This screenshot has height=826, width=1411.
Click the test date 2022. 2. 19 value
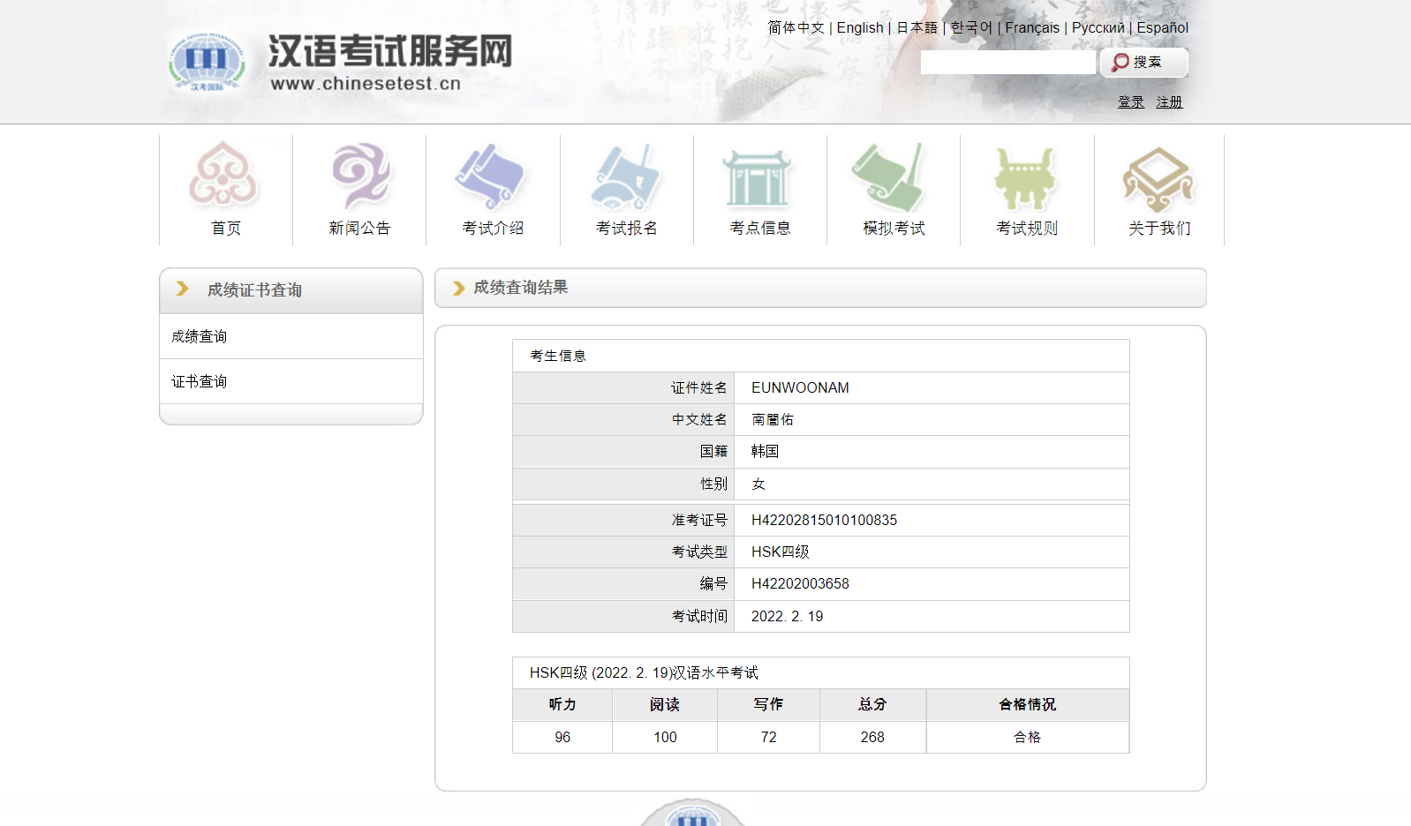(787, 616)
